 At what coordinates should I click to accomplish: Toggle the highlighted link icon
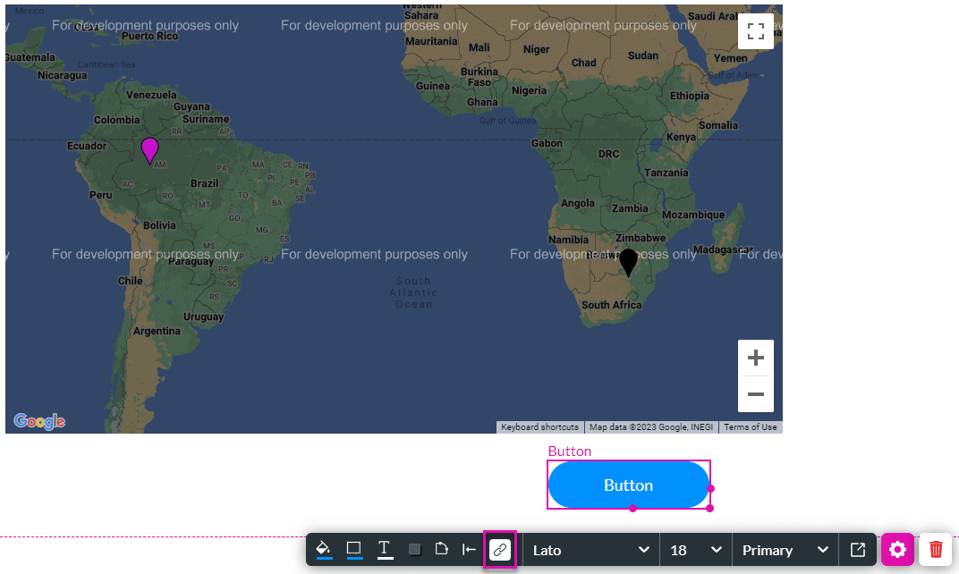(x=500, y=550)
